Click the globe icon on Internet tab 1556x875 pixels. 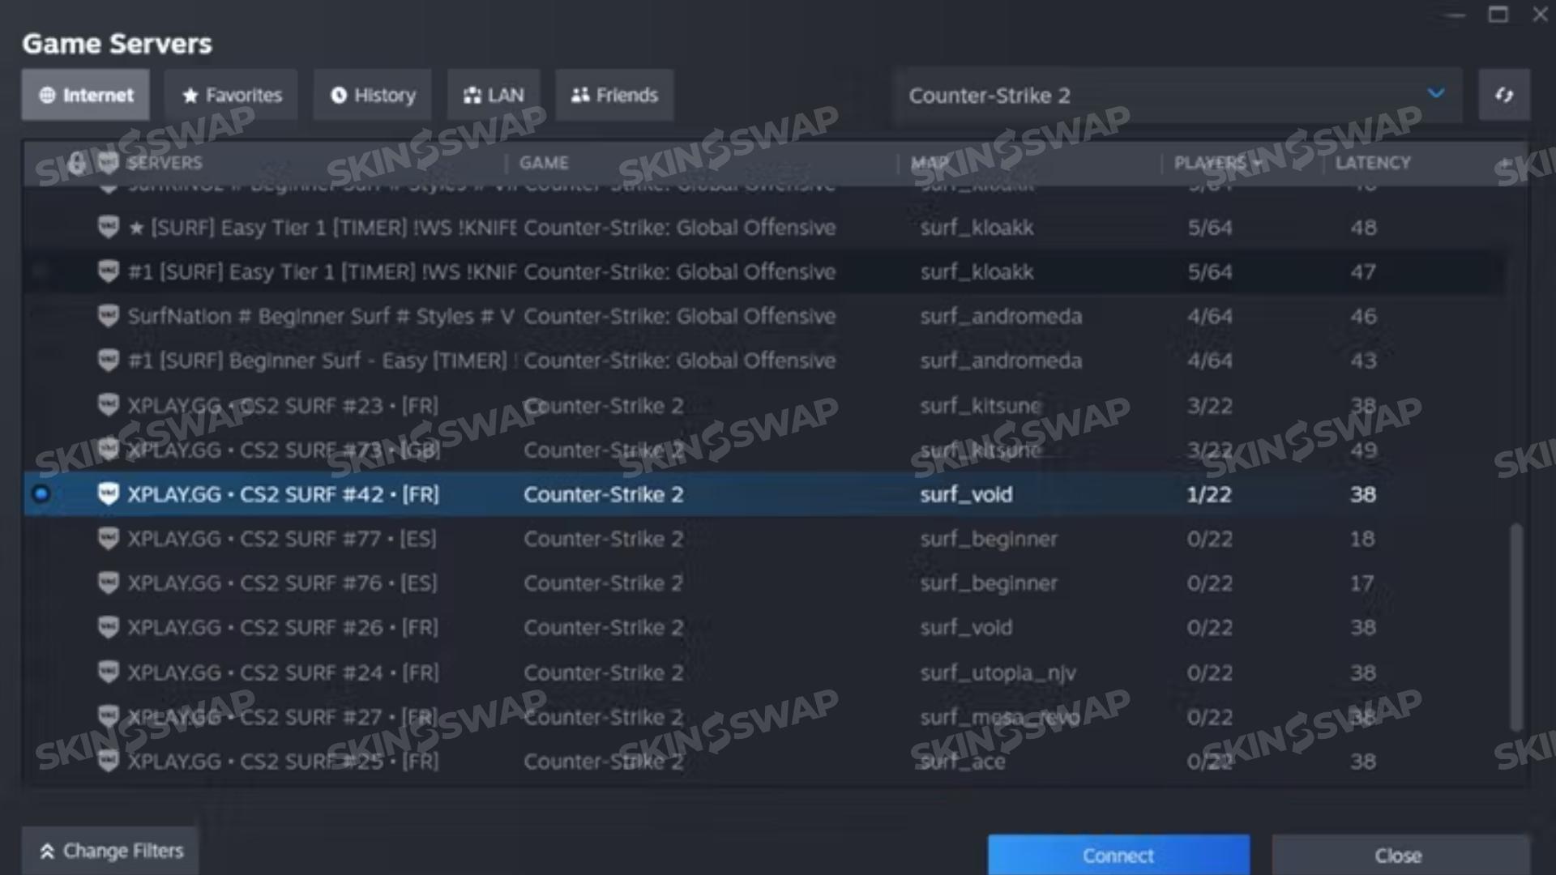click(47, 96)
